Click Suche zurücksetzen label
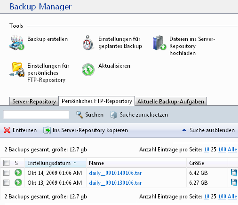238x205 pixels. [143, 115]
